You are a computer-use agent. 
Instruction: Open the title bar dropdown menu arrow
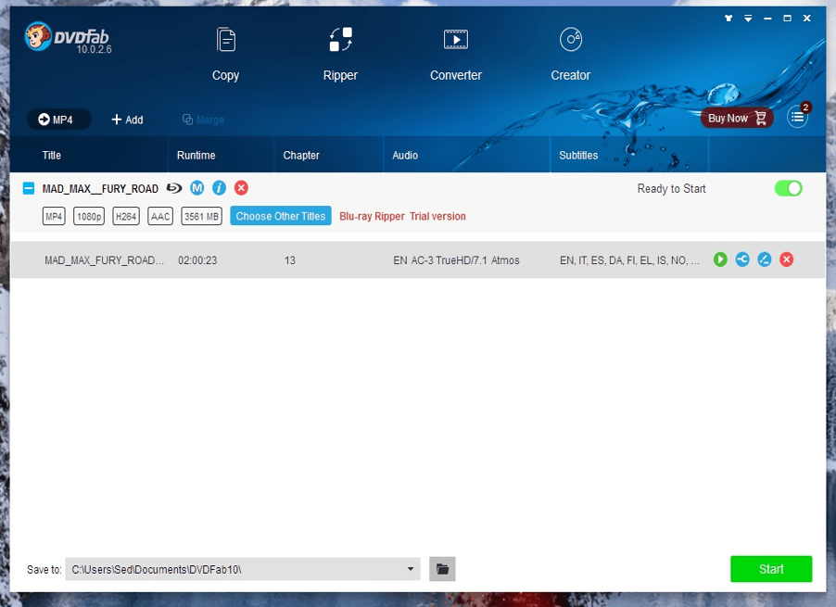coord(749,19)
